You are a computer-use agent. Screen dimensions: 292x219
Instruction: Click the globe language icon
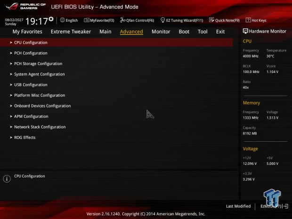[x=62, y=20]
